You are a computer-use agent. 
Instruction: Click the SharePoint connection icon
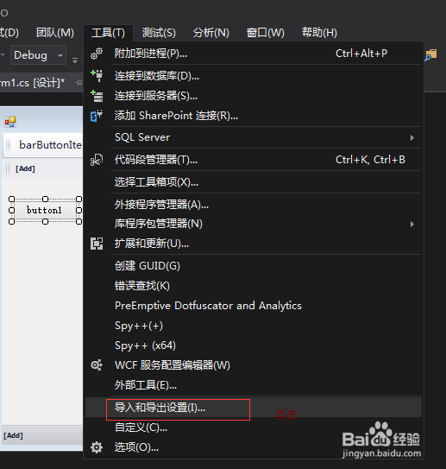tap(97, 116)
